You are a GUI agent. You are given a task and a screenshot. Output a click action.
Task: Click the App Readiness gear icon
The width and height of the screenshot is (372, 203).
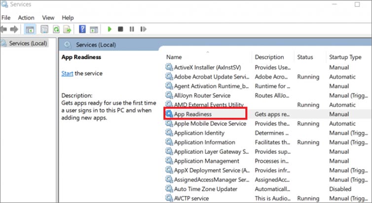169,114
